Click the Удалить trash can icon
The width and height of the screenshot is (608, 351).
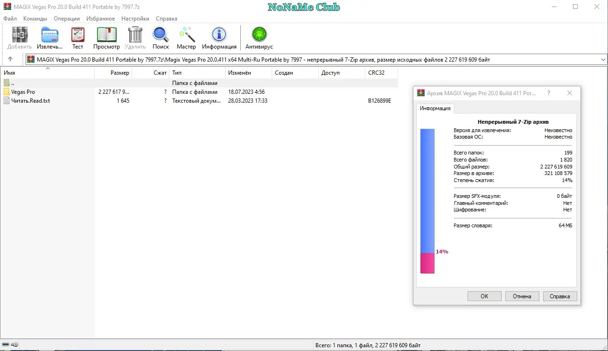coord(135,35)
